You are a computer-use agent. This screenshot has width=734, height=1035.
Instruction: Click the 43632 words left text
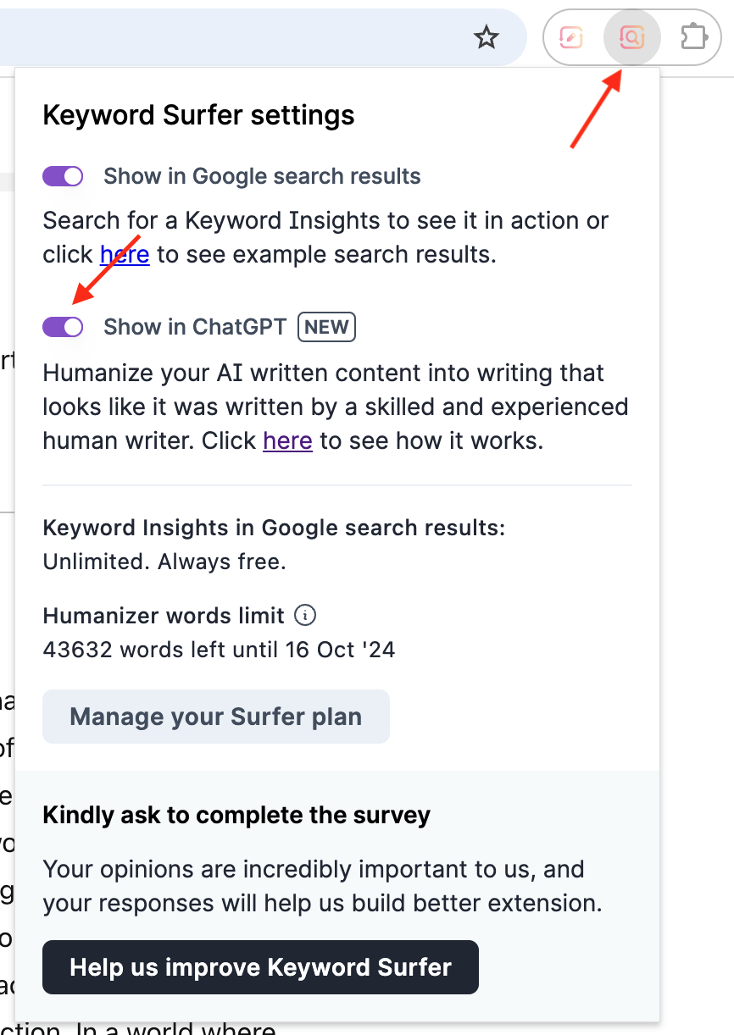click(219, 650)
